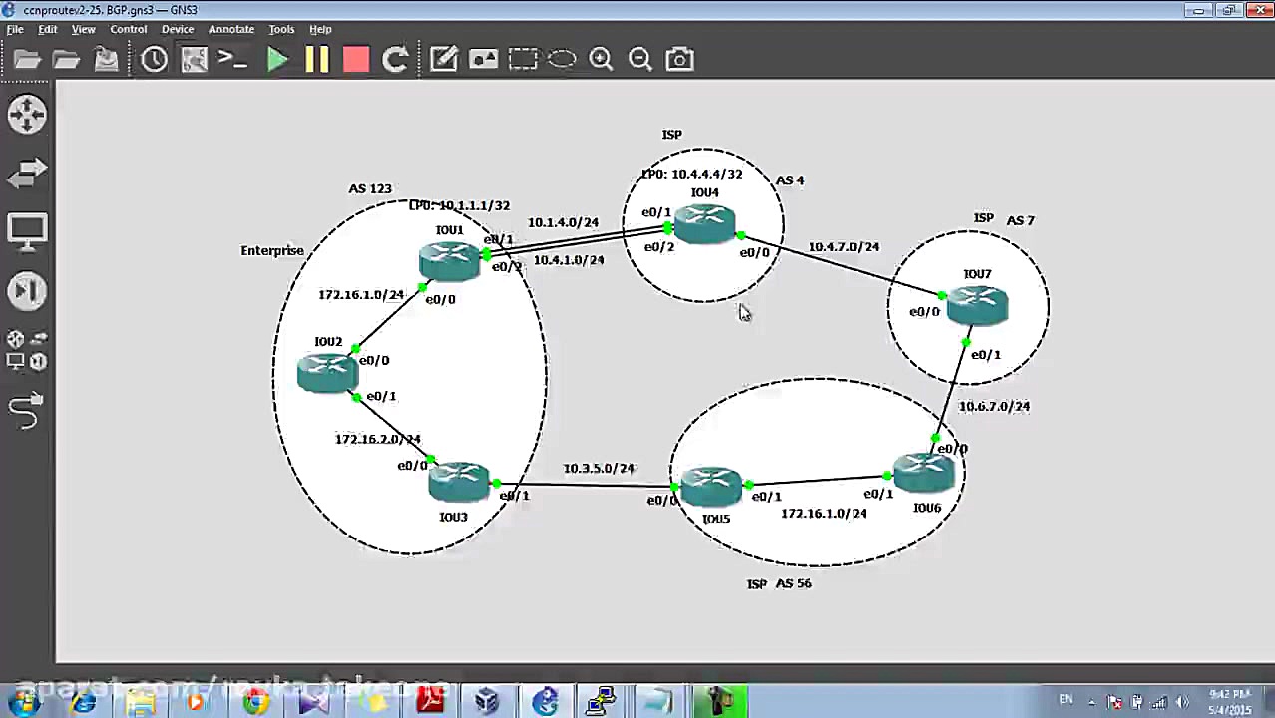Select the draw ellipse tool
This screenshot has width=1275, height=718.
pyautogui.click(x=562, y=60)
